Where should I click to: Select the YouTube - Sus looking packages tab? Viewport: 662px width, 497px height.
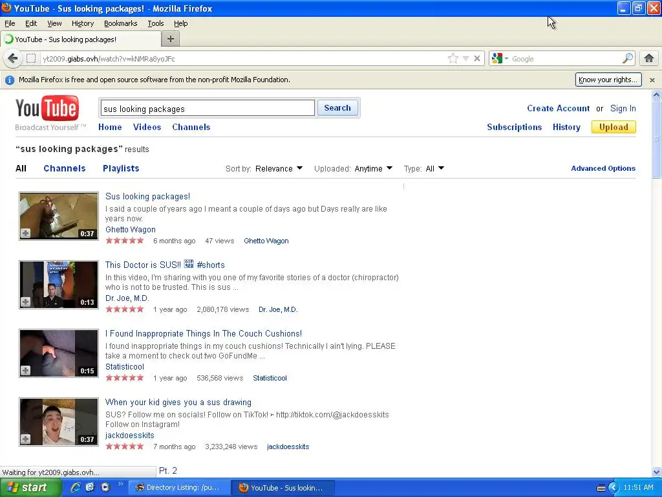point(80,39)
